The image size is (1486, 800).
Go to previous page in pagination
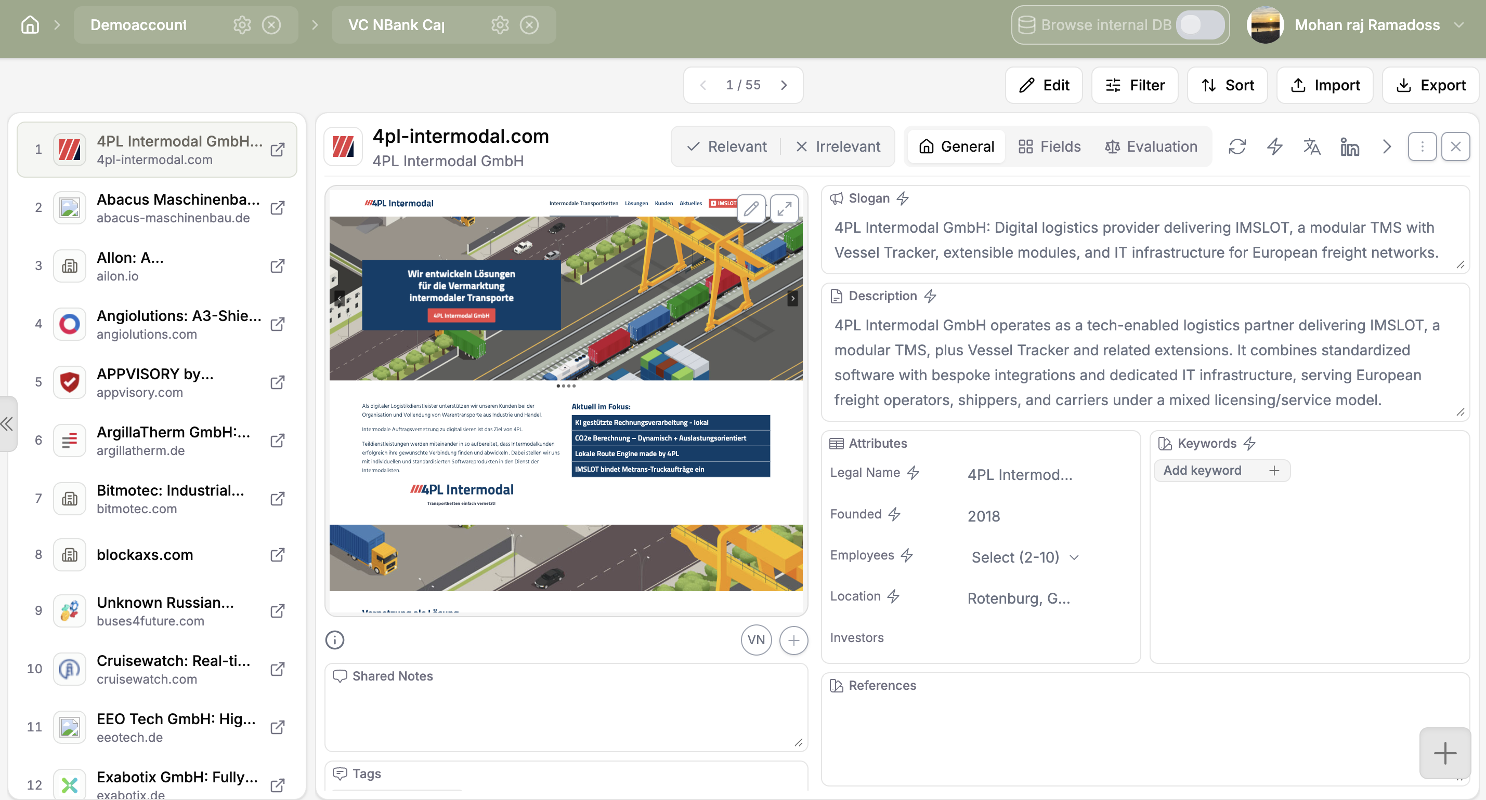coord(703,85)
